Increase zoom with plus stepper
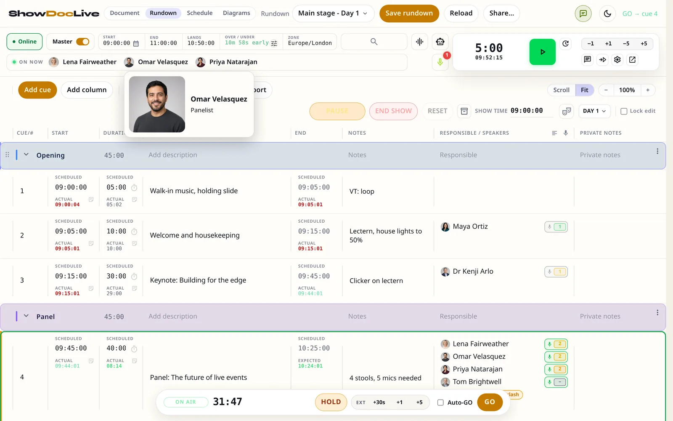 (648, 90)
